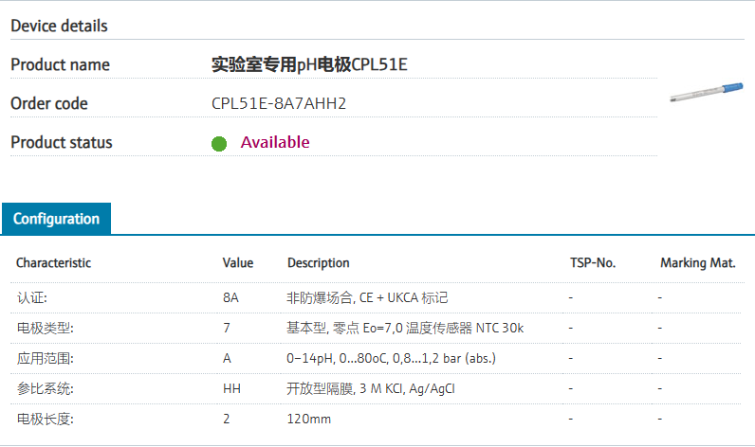Screen dimensions: 755x447
Task: Select the 电极长度 characteristic row
Action: [45, 418]
